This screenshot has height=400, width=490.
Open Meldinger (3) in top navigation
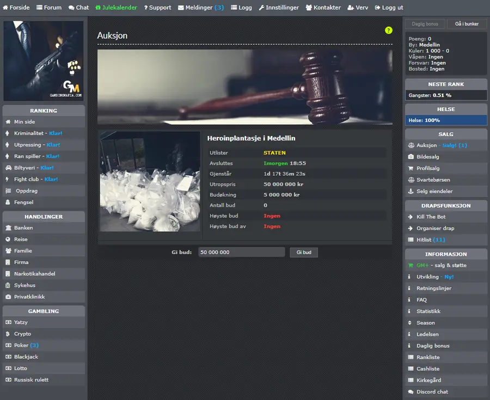pyautogui.click(x=201, y=8)
